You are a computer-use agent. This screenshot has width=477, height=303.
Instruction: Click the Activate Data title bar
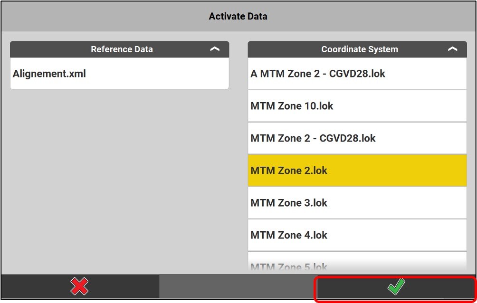[238, 17]
